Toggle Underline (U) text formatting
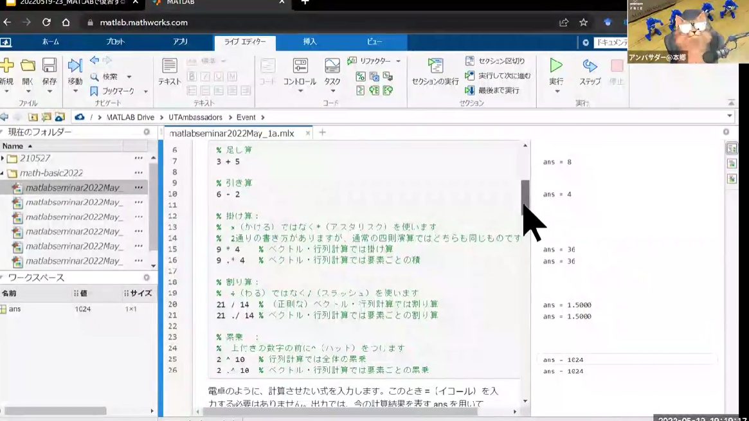Viewport: 749px width, 421px height. 219,76
